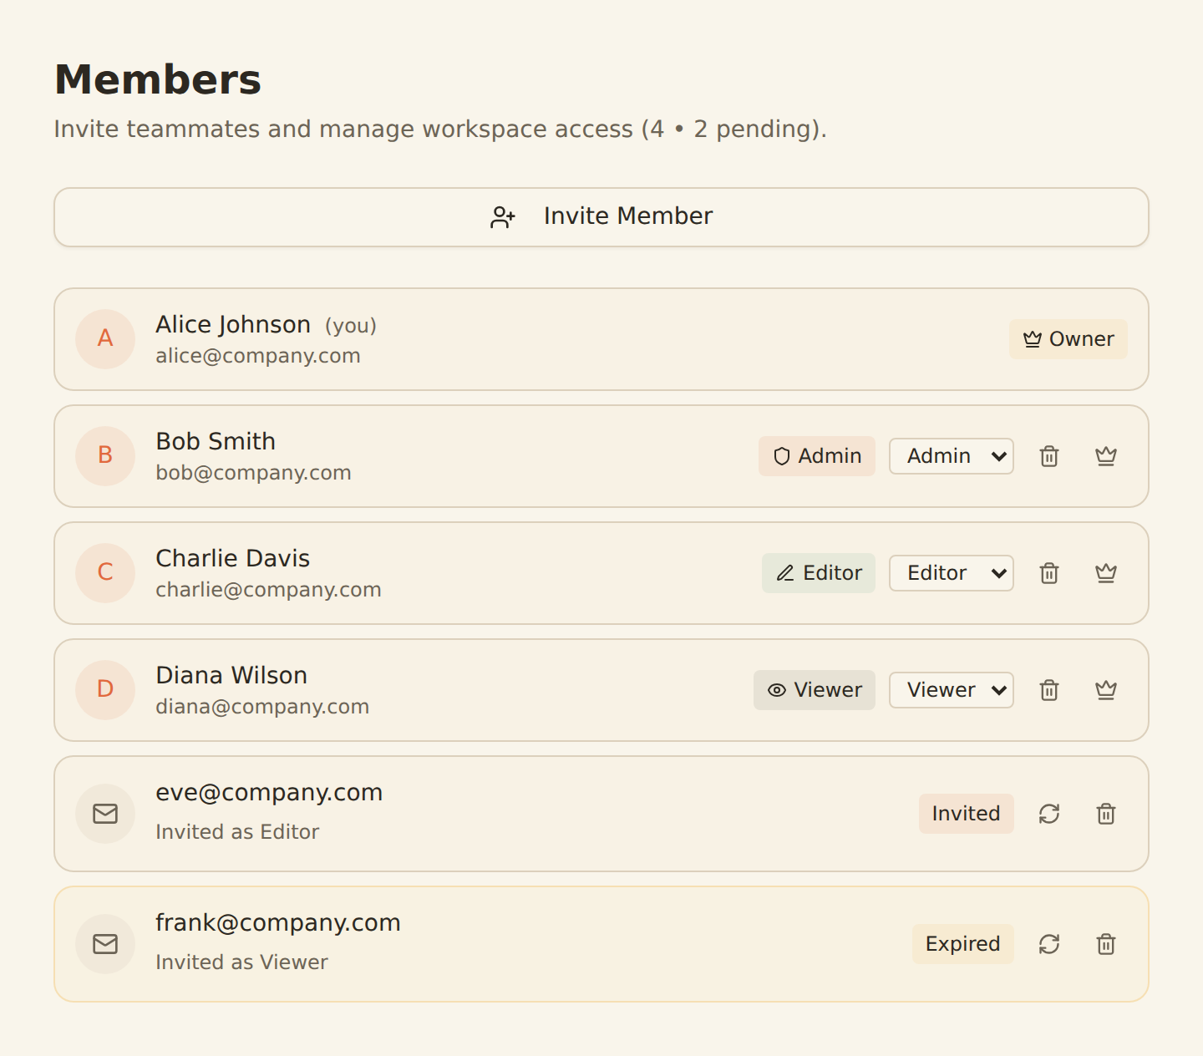Click the eve@company.com invite email

[x=269, y=793]
